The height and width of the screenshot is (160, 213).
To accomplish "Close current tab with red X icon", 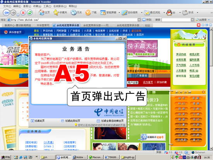I will (199, 25).
